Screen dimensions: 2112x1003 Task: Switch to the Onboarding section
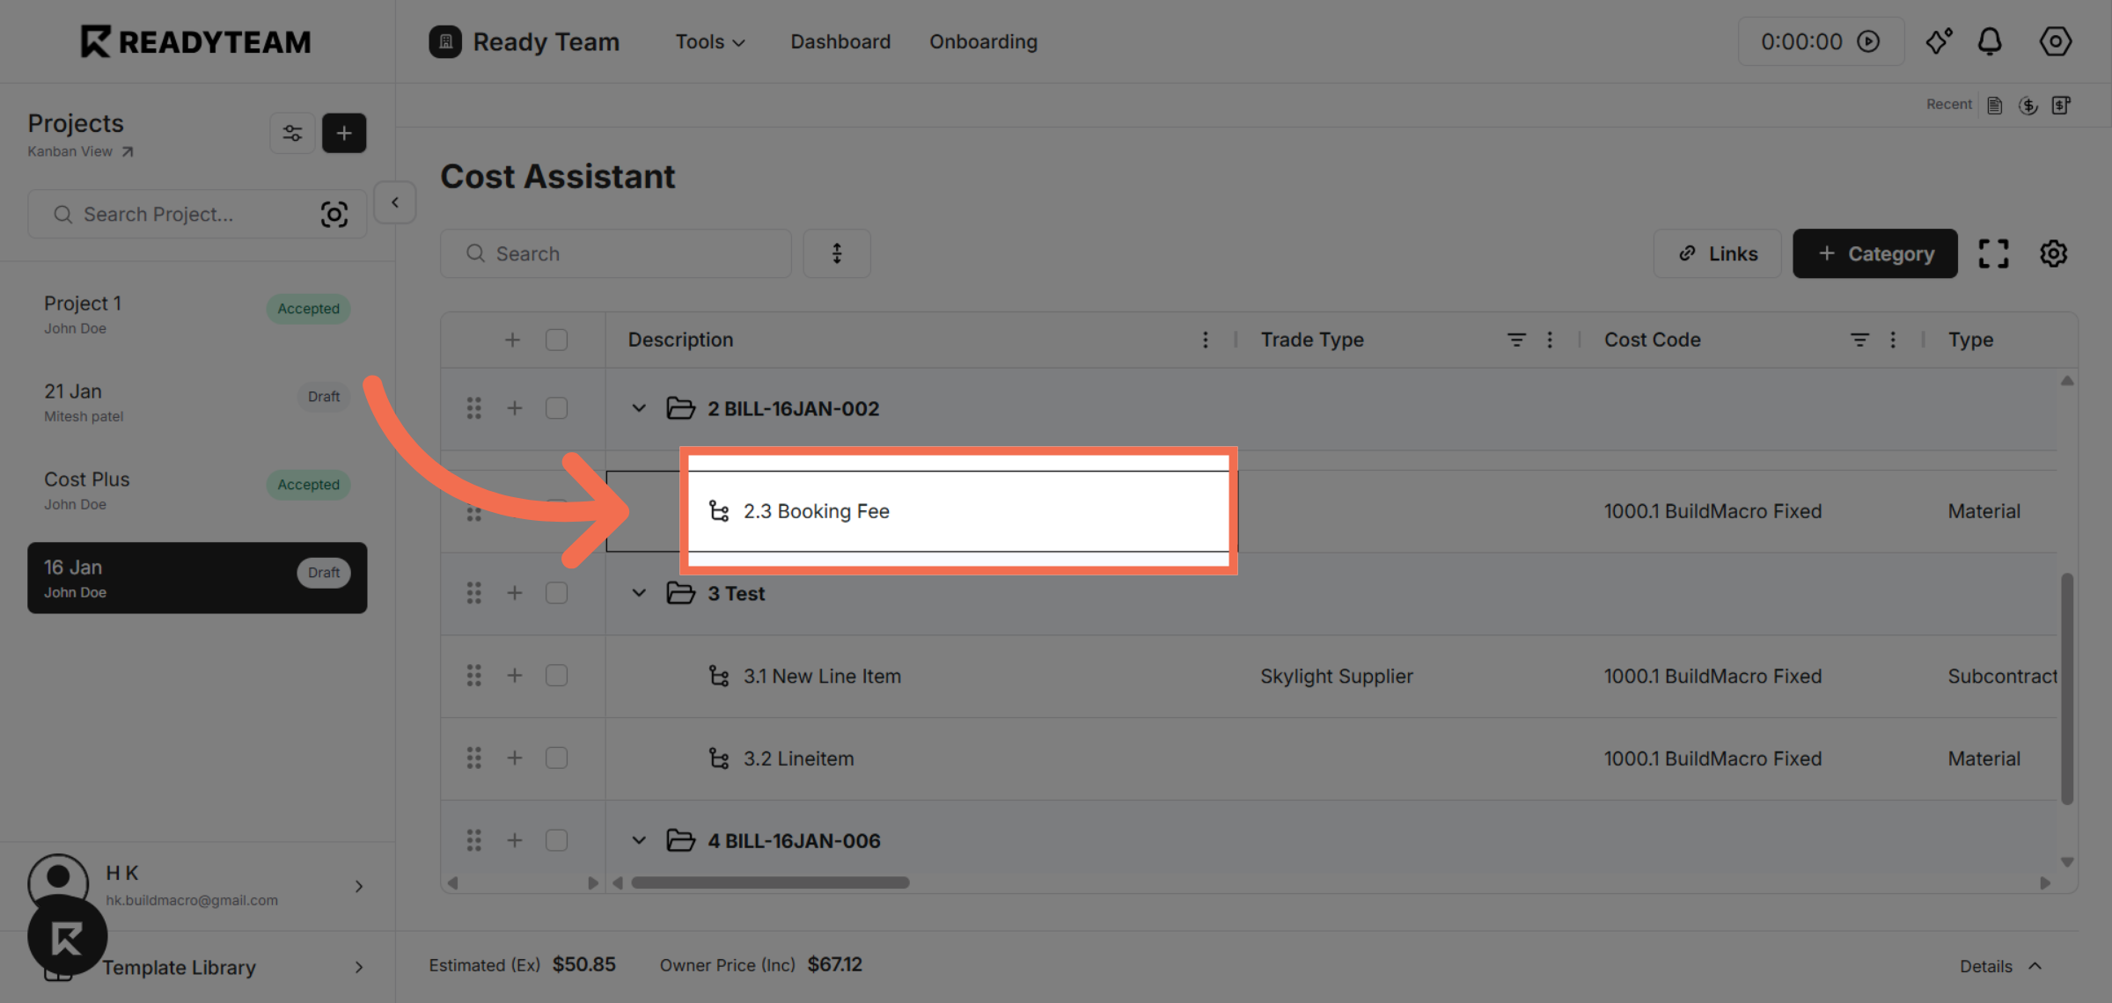[983, 41]
